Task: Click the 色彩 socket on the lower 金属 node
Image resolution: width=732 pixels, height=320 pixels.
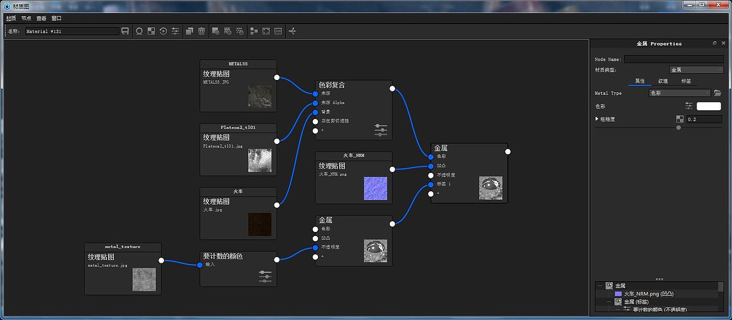Action: 315,229
